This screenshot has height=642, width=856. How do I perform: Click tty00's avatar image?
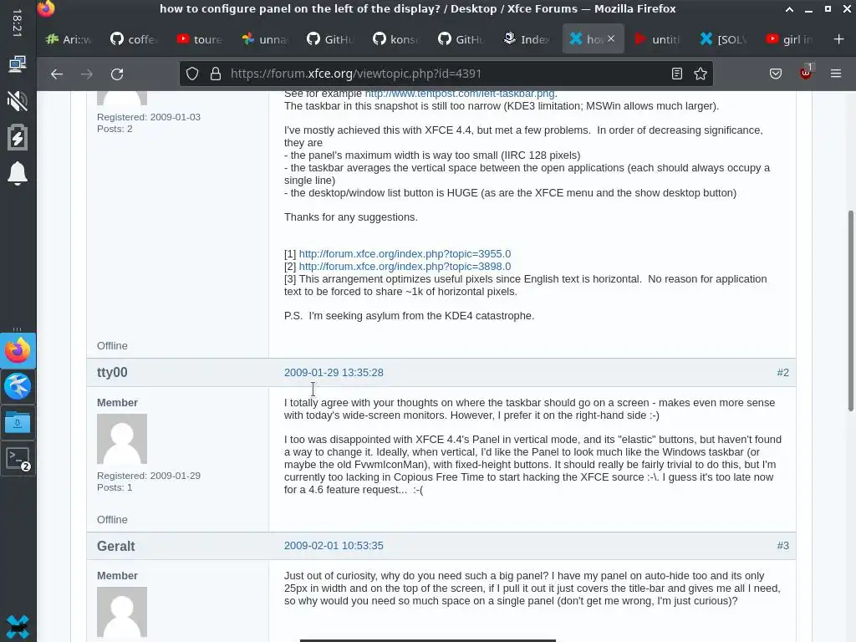pyautogui.click(x=122, y=439)
